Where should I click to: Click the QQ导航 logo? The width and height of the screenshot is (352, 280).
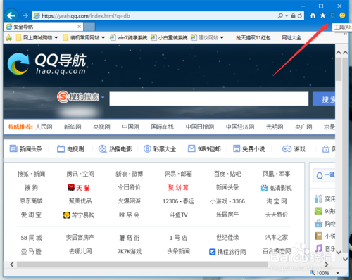coord(47,64)
